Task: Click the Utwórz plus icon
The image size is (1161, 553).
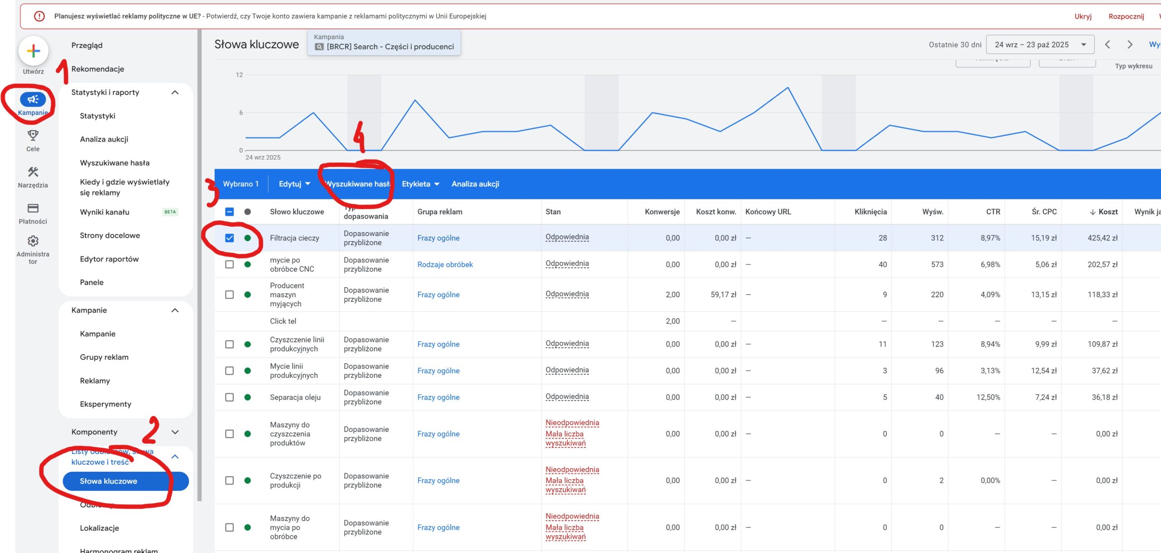Action: click(33, 51)
